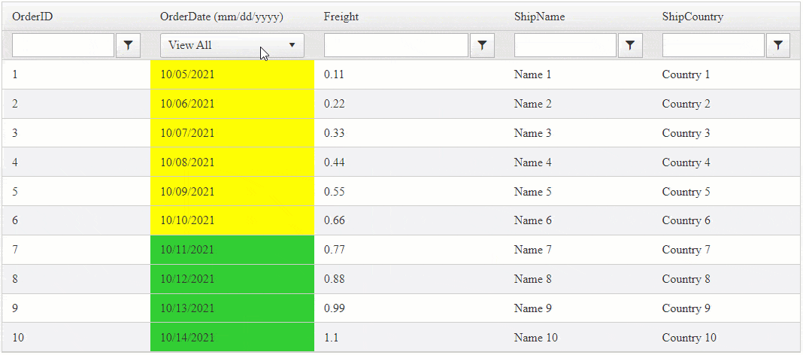Sort by the OrderDate column header
The height and width of the screenshot is (355, 803).
(222, 17)
